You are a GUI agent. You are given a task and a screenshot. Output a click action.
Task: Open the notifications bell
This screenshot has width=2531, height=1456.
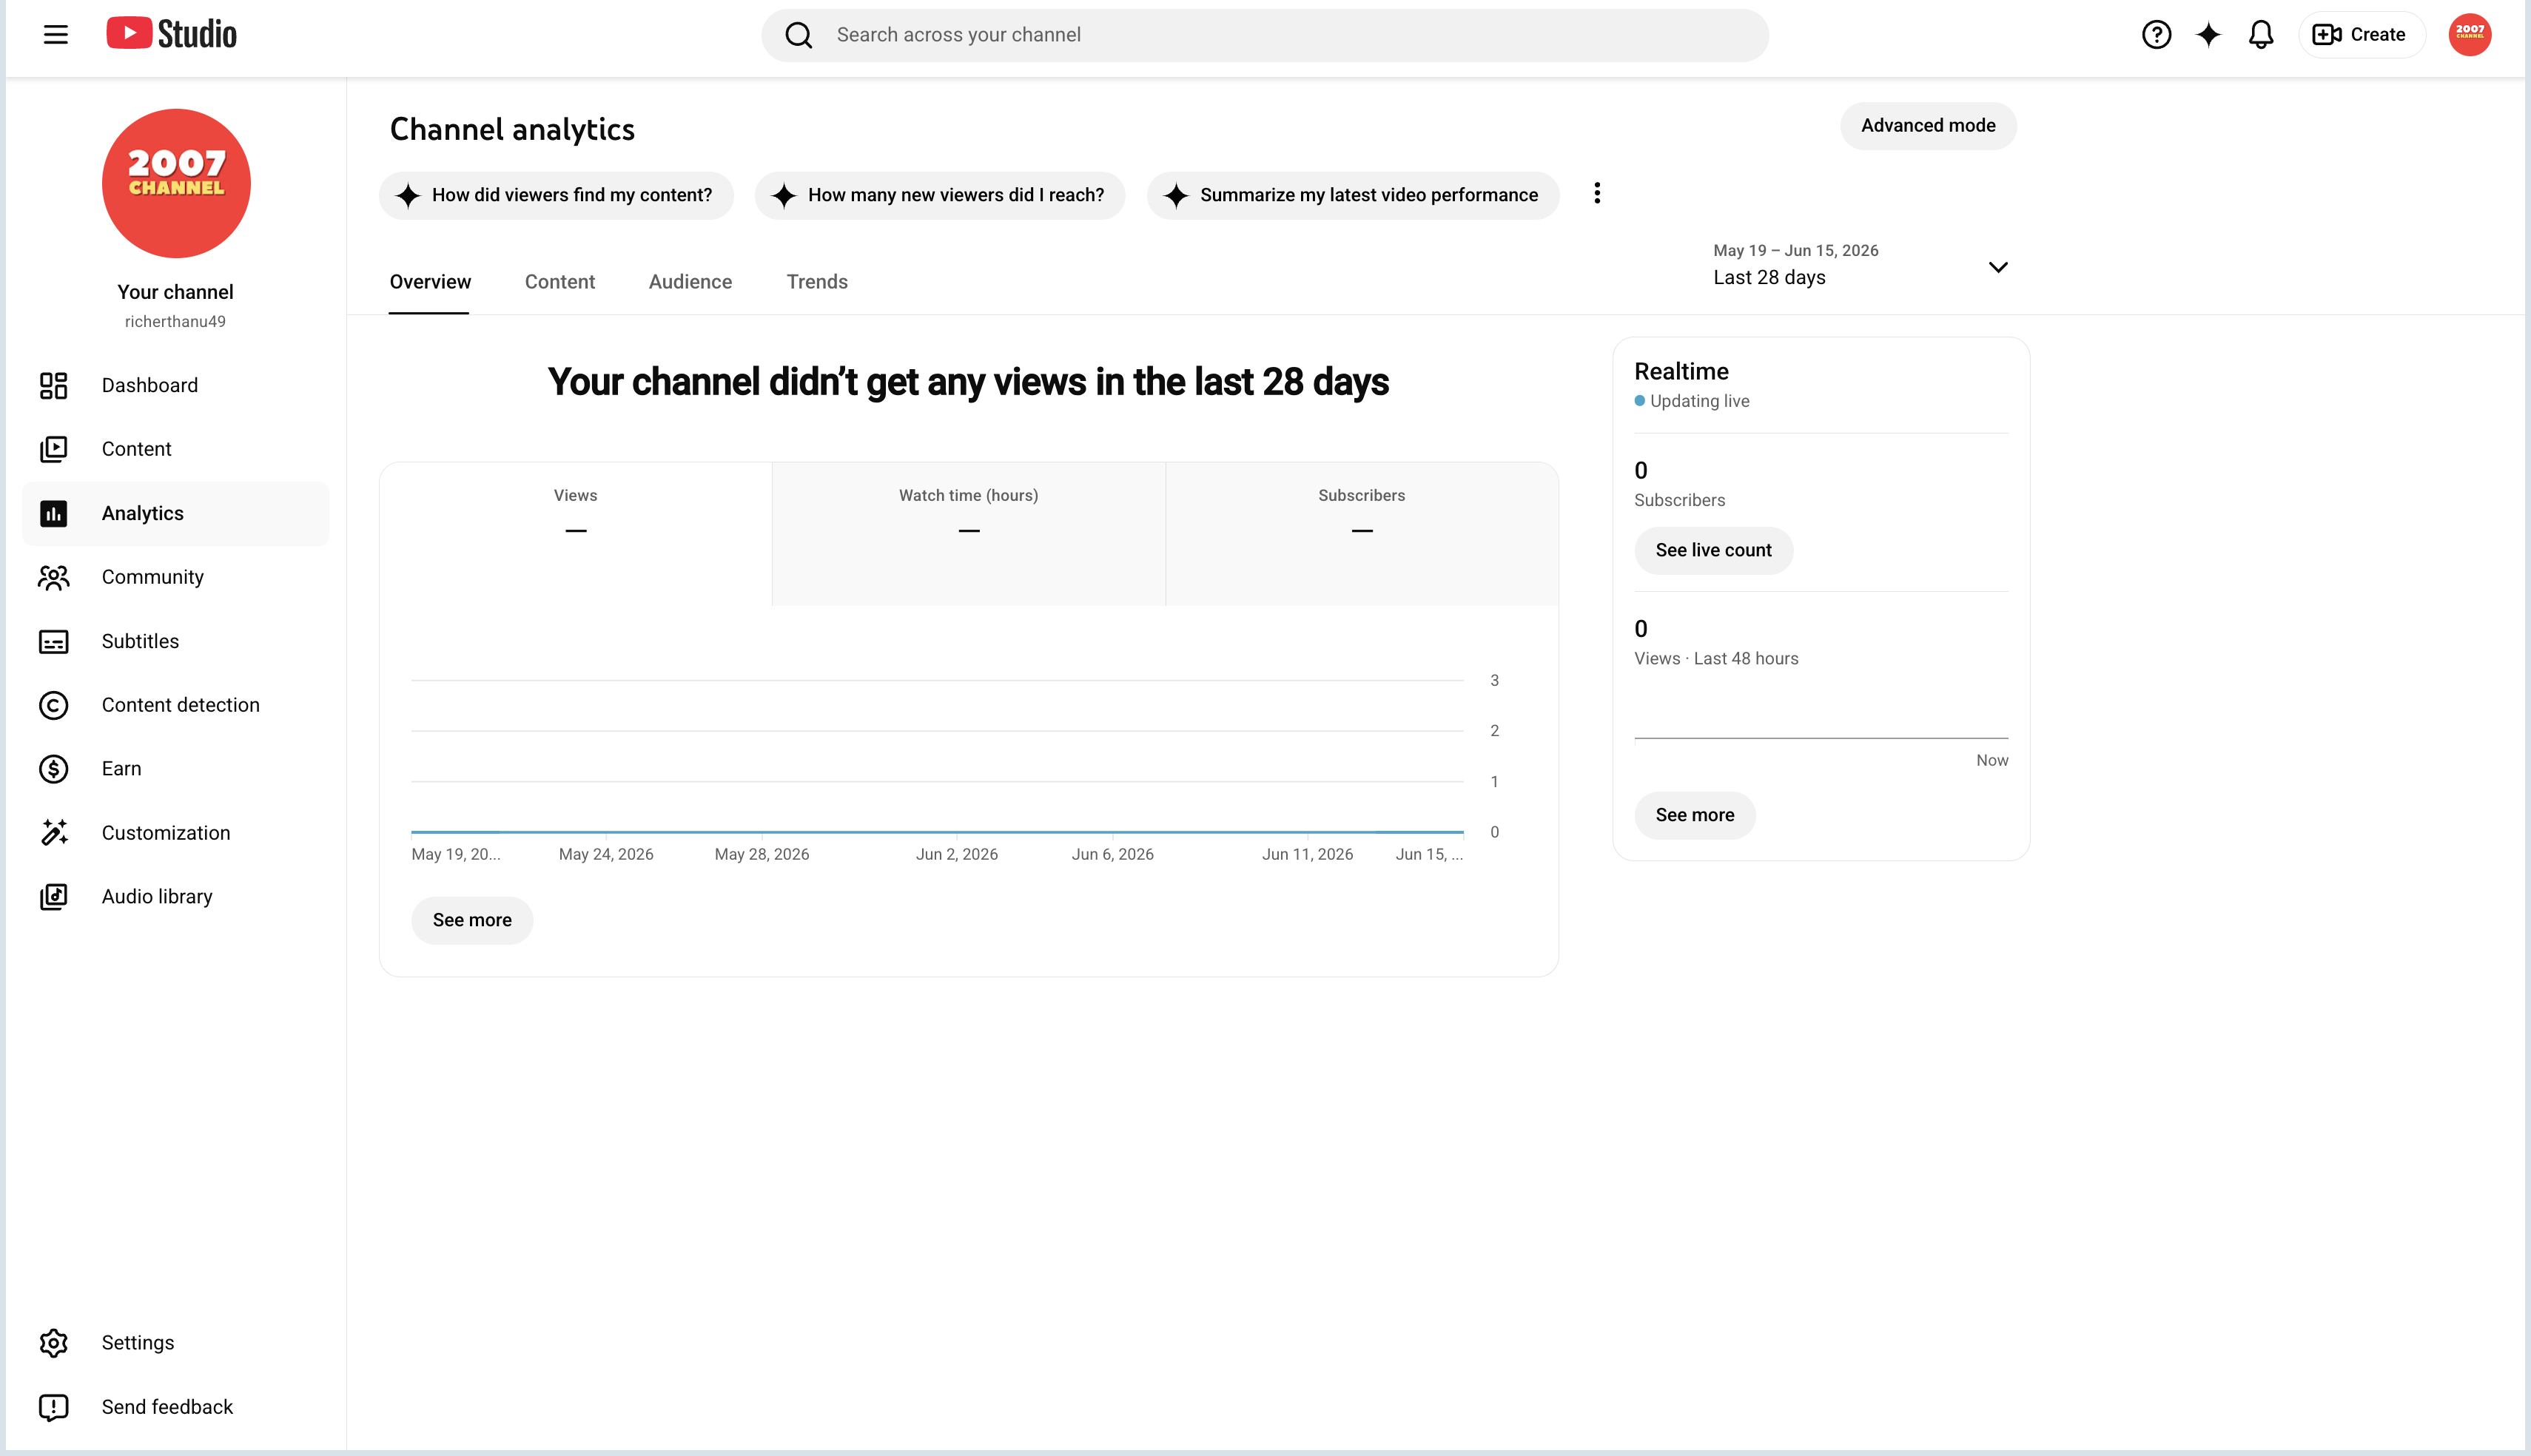pos(2261,35)
